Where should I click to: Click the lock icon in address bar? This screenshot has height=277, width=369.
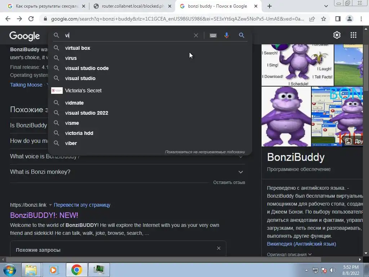click(x=46, y=19)
